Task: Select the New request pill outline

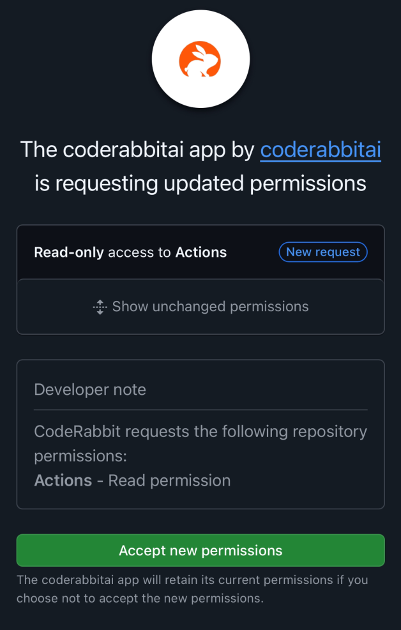Action: click(x=323, y=252)
